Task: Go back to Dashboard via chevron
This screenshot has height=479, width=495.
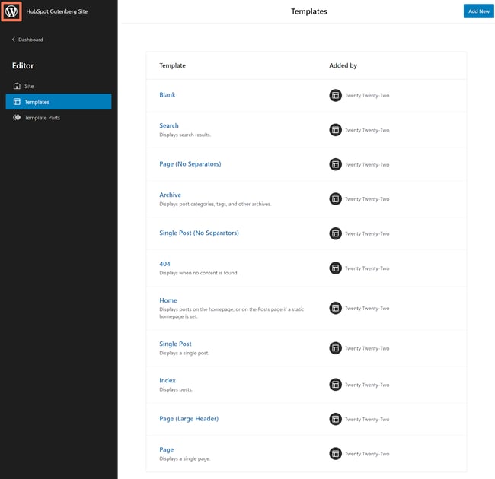Action: pyautogui.click(x=14, y=40)
